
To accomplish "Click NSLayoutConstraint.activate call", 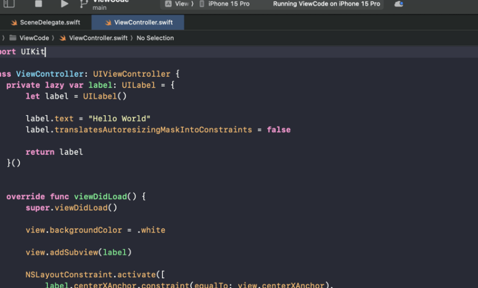I will click(95, 275).
